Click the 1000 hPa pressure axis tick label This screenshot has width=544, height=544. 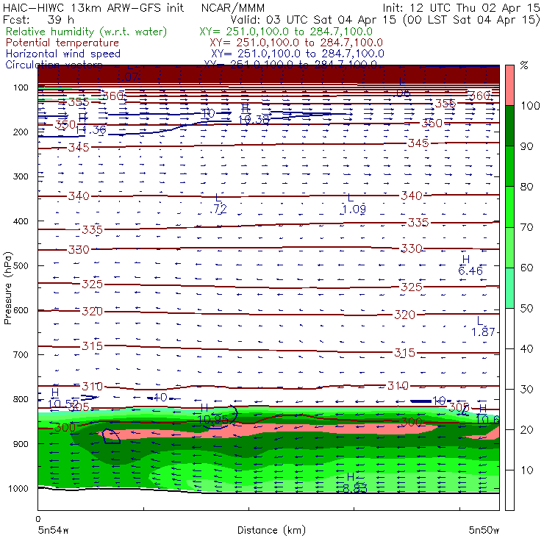(x=18, y=488)
